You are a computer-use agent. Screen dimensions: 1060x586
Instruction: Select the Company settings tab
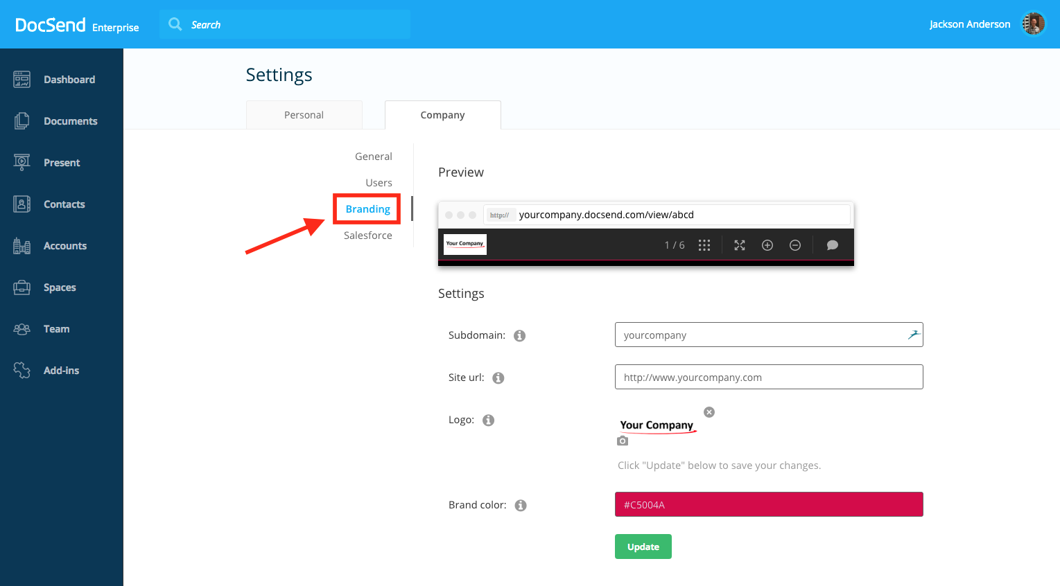443,115
